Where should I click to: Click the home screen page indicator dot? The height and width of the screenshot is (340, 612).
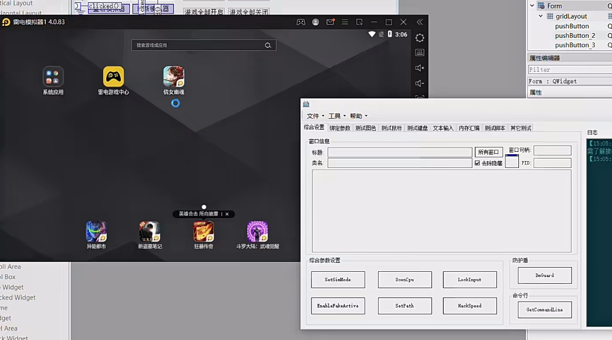click(204, 207)
